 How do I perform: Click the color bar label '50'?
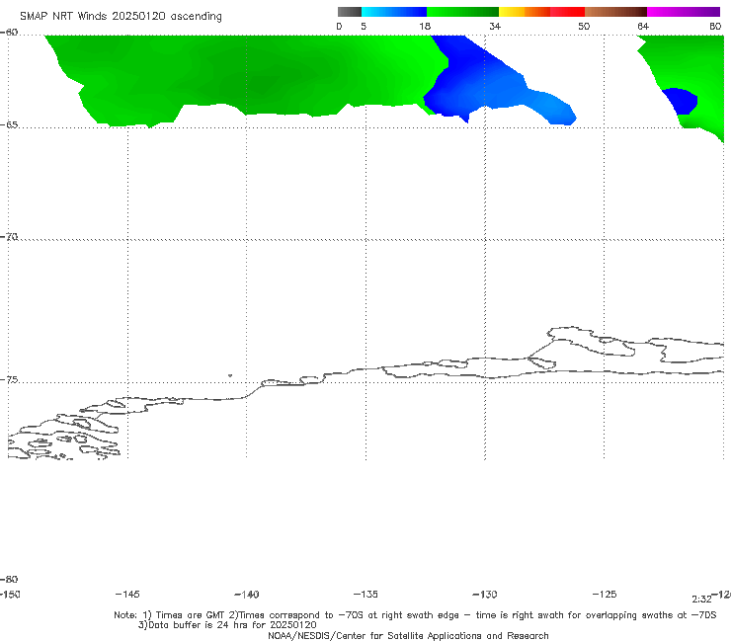coord(584,27)
